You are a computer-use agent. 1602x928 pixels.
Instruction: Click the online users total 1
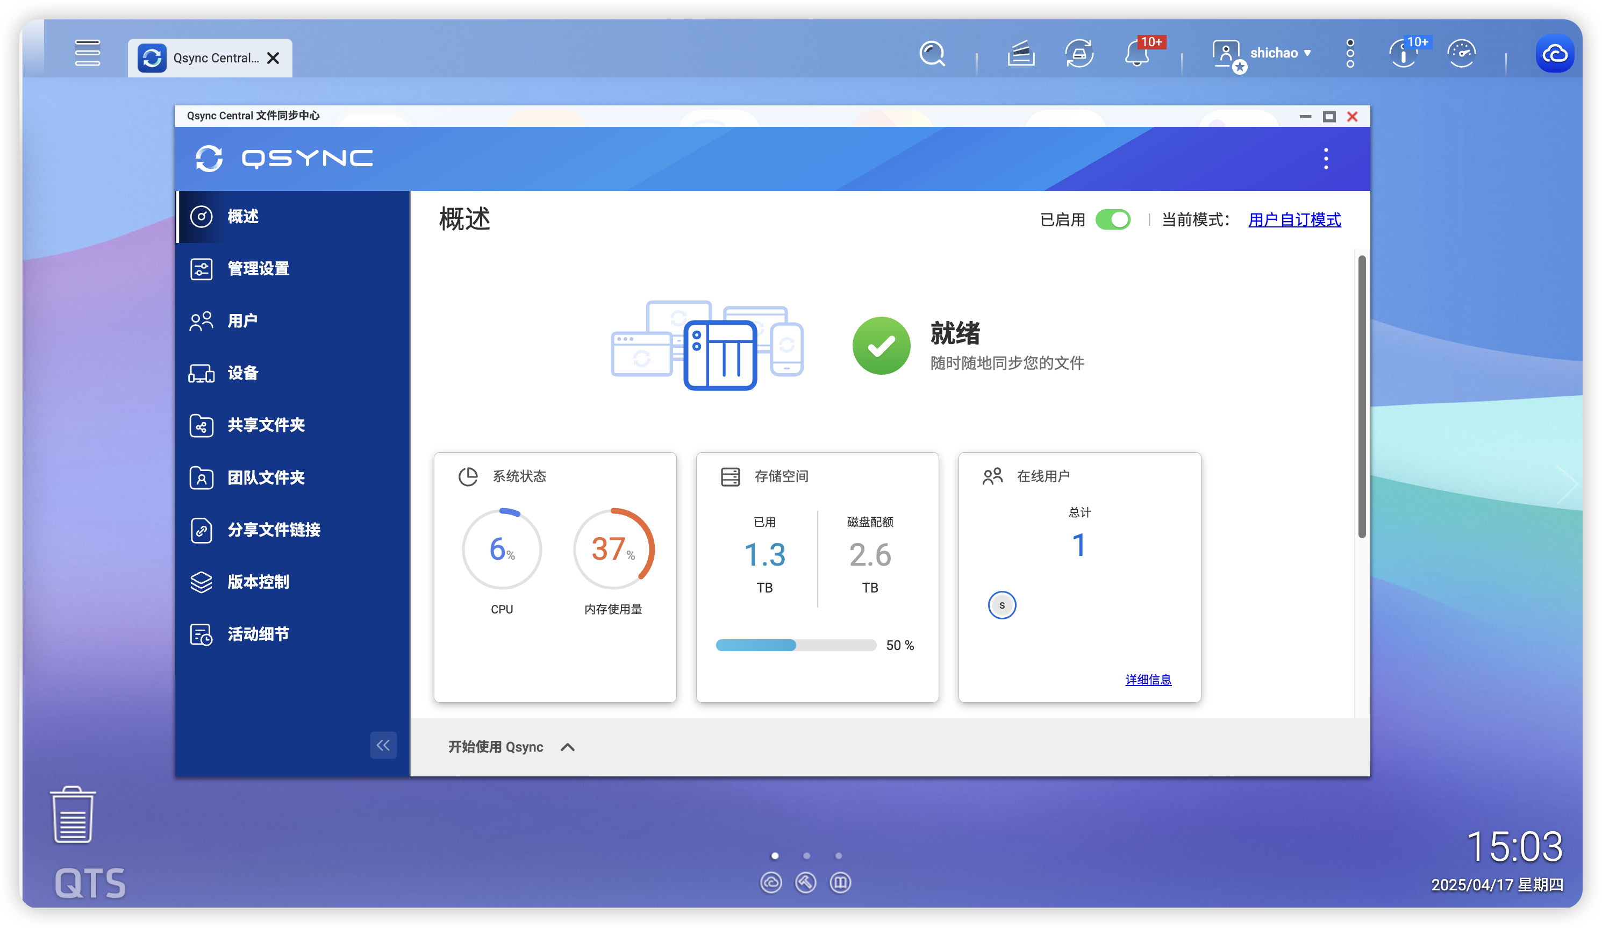1079,546
